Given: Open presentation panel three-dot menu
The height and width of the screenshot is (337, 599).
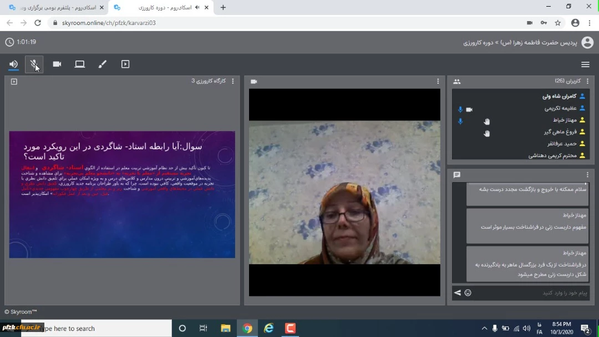Looking at the screenshot, I should click(x=232, y=82).
